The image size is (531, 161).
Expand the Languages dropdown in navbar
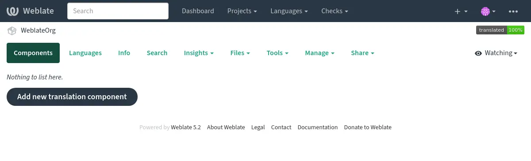click(x=289, y=11)
